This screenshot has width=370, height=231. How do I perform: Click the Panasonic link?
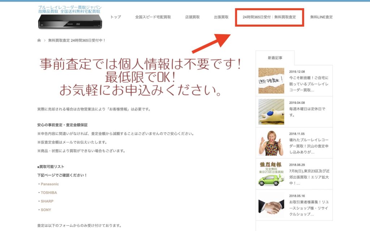[x=50, y=184]
